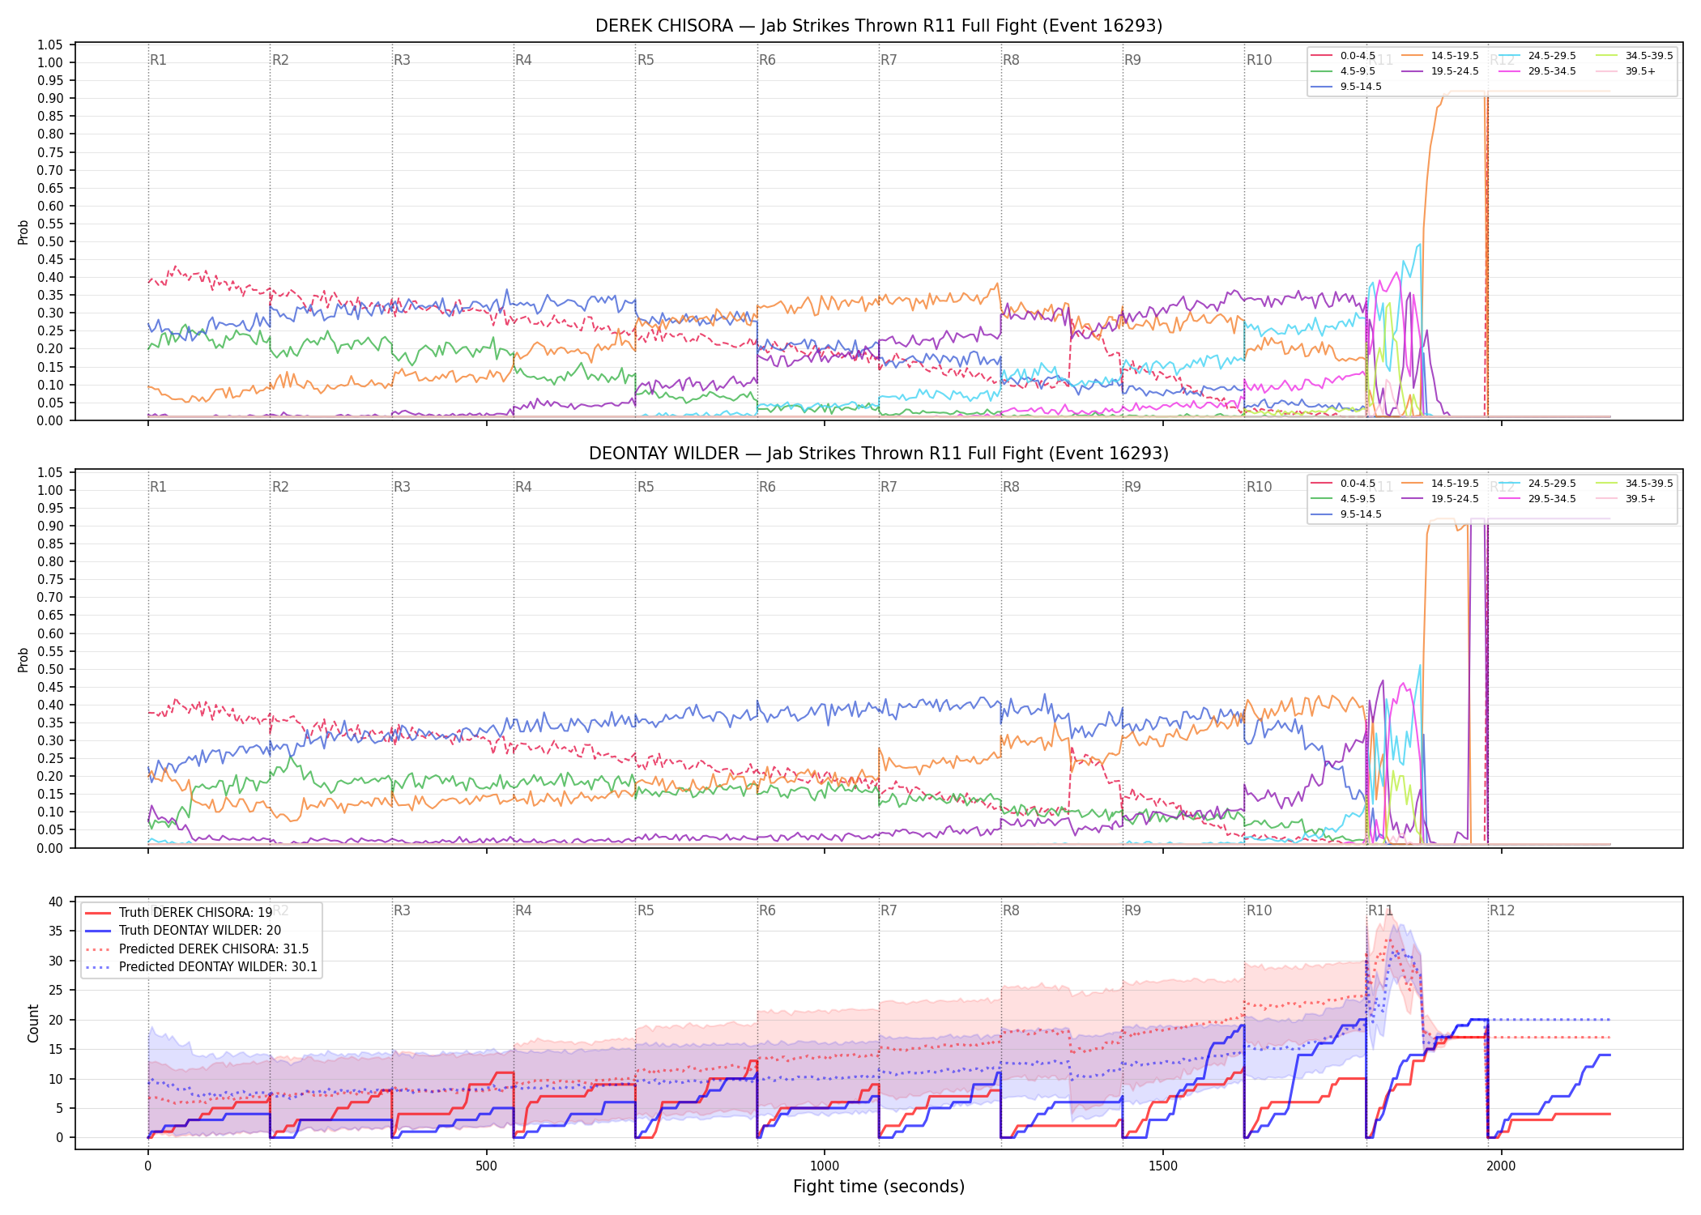The image size is (1701, 1215).
Task: Click the 39.5+ legend entry in the Wilder chart
Action: tap(1626, 499)
